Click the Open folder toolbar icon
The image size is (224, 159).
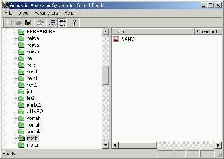(19, 22)
